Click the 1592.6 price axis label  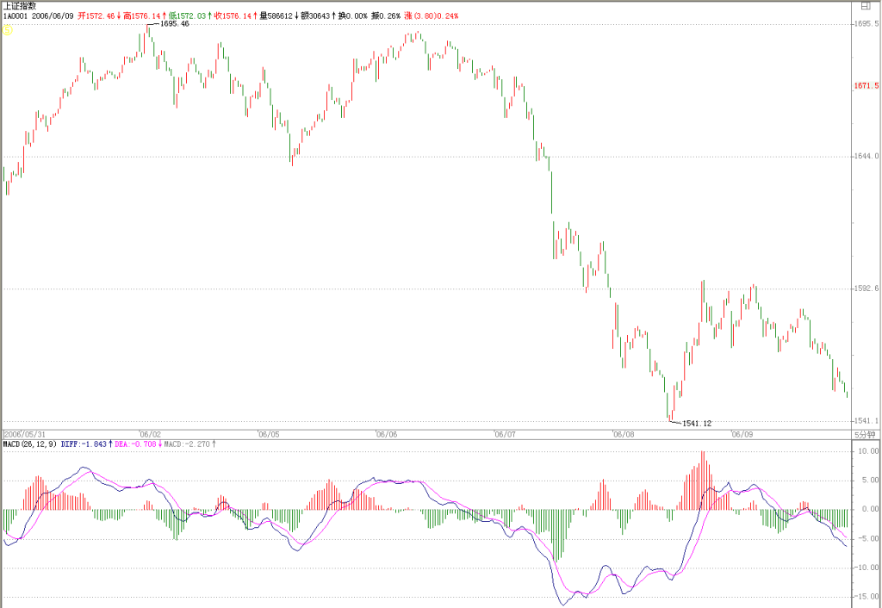point(866,288)
